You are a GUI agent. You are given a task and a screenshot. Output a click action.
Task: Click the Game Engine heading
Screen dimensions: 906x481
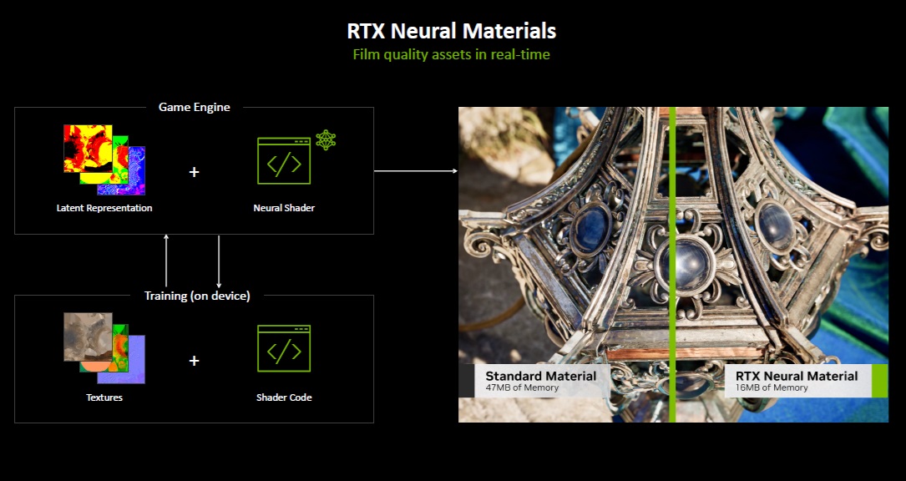195,107
